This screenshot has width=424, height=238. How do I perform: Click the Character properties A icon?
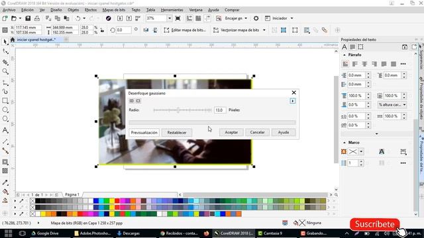click(344, 47)
